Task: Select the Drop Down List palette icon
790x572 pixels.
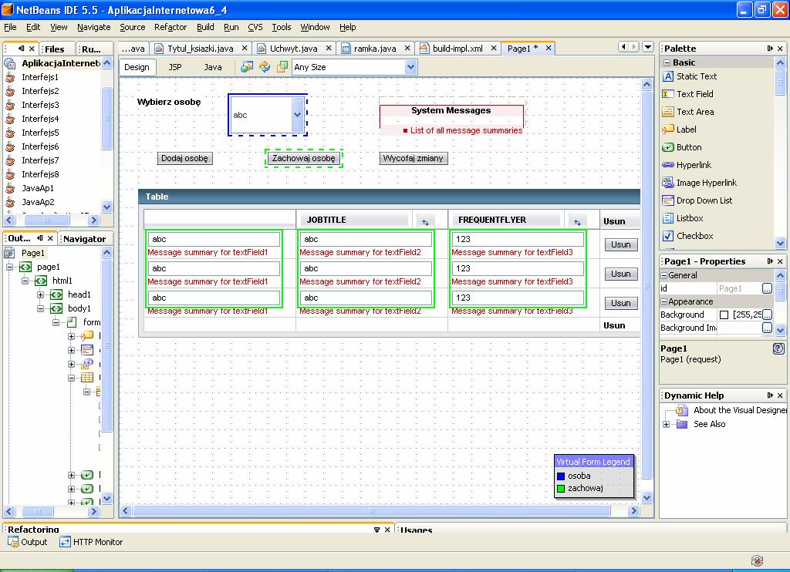Action: (x=667, y=200)
